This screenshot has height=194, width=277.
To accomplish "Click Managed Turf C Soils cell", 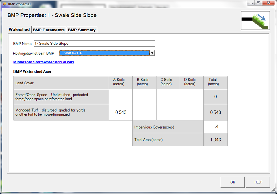I will [x=168, y=112].
